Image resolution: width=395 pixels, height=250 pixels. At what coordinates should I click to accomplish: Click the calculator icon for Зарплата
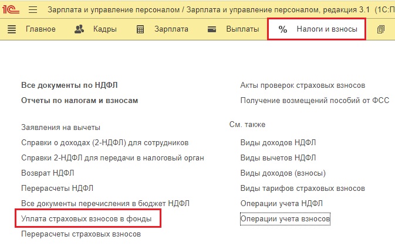[140, 29]
